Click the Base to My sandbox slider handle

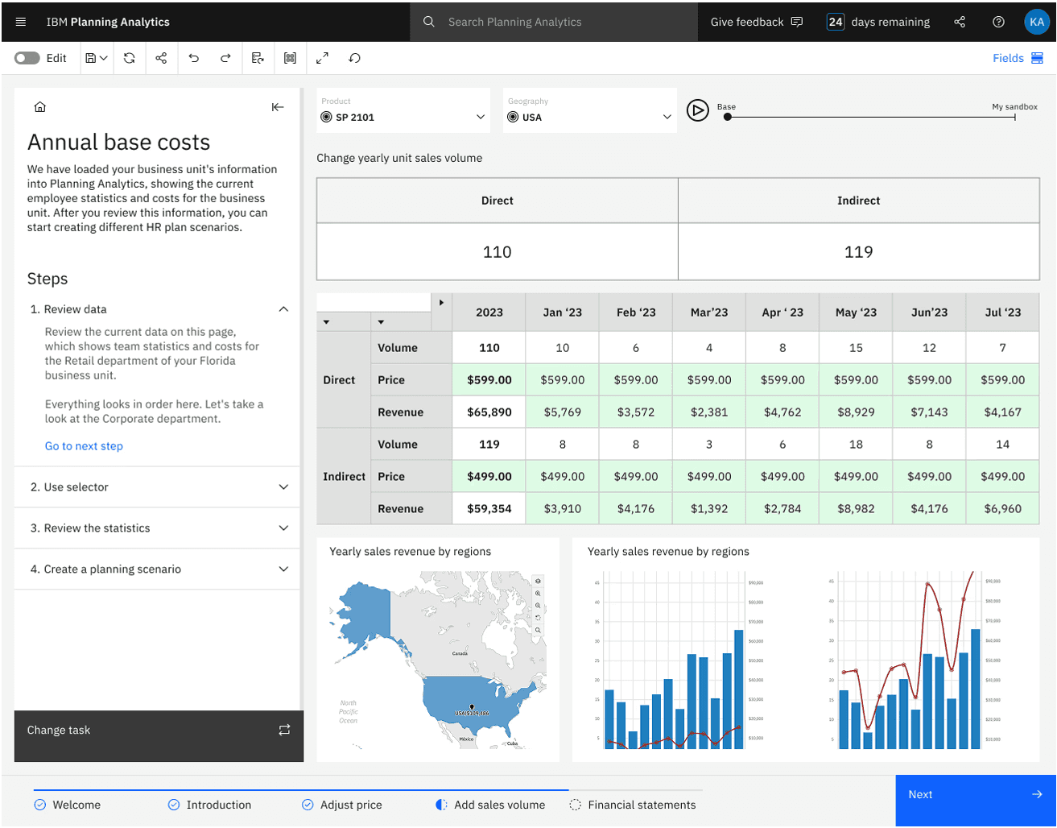pyautogui.click(x=728, y=118)
